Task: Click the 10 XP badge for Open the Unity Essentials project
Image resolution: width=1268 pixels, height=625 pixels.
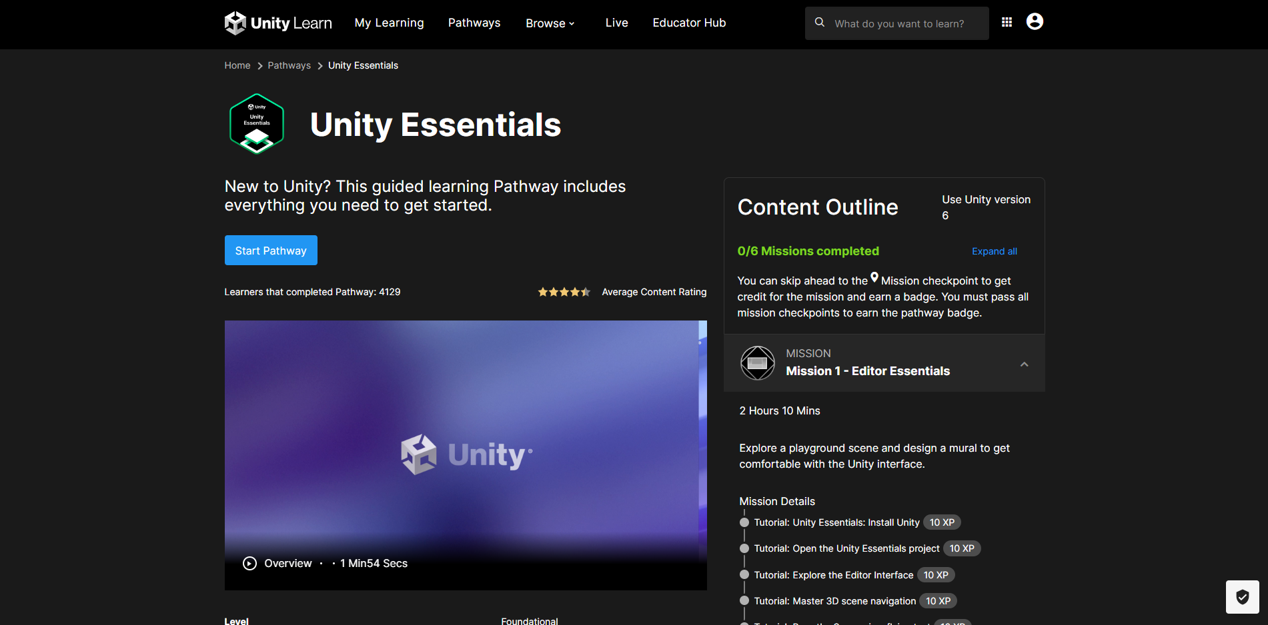Action: point(962,548)
